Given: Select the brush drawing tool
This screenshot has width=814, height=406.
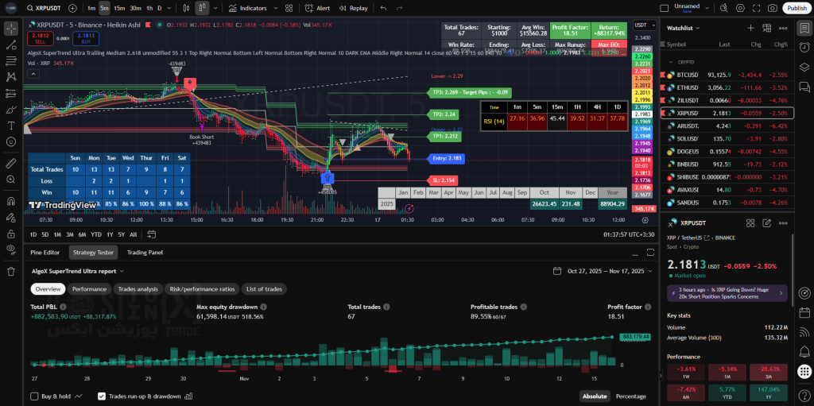Looking at the screenshot, I should pyautogui.click(x=11, y=110).
